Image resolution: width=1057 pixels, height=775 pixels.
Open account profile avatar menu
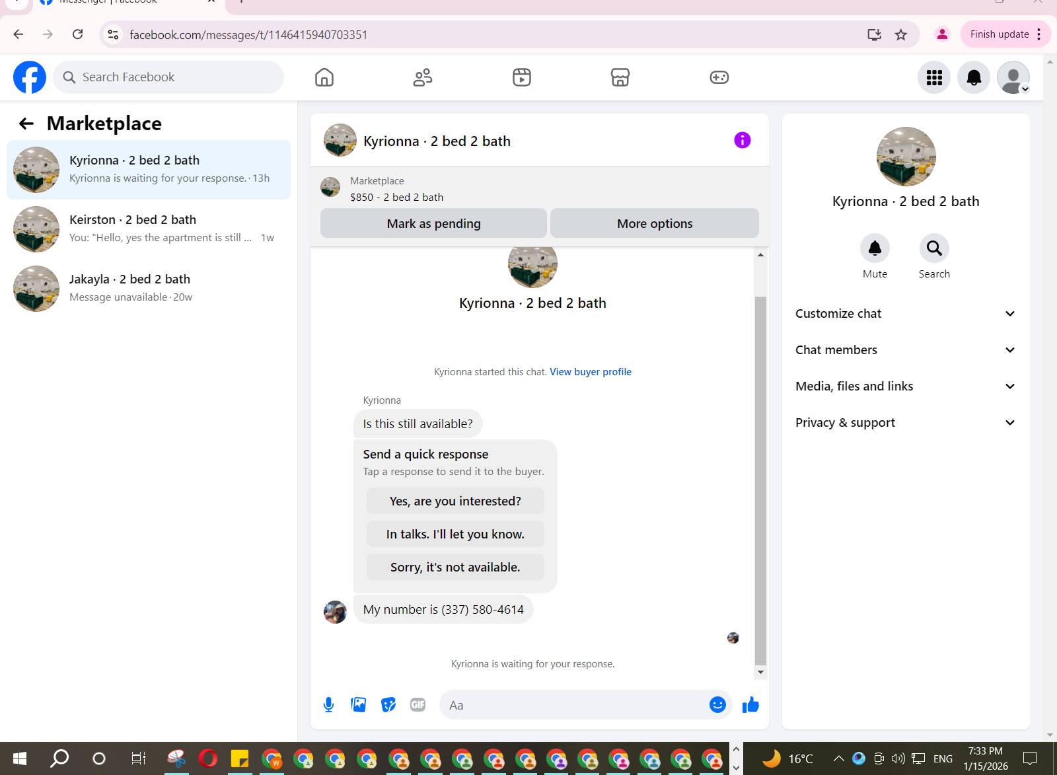pos(1013,77)
